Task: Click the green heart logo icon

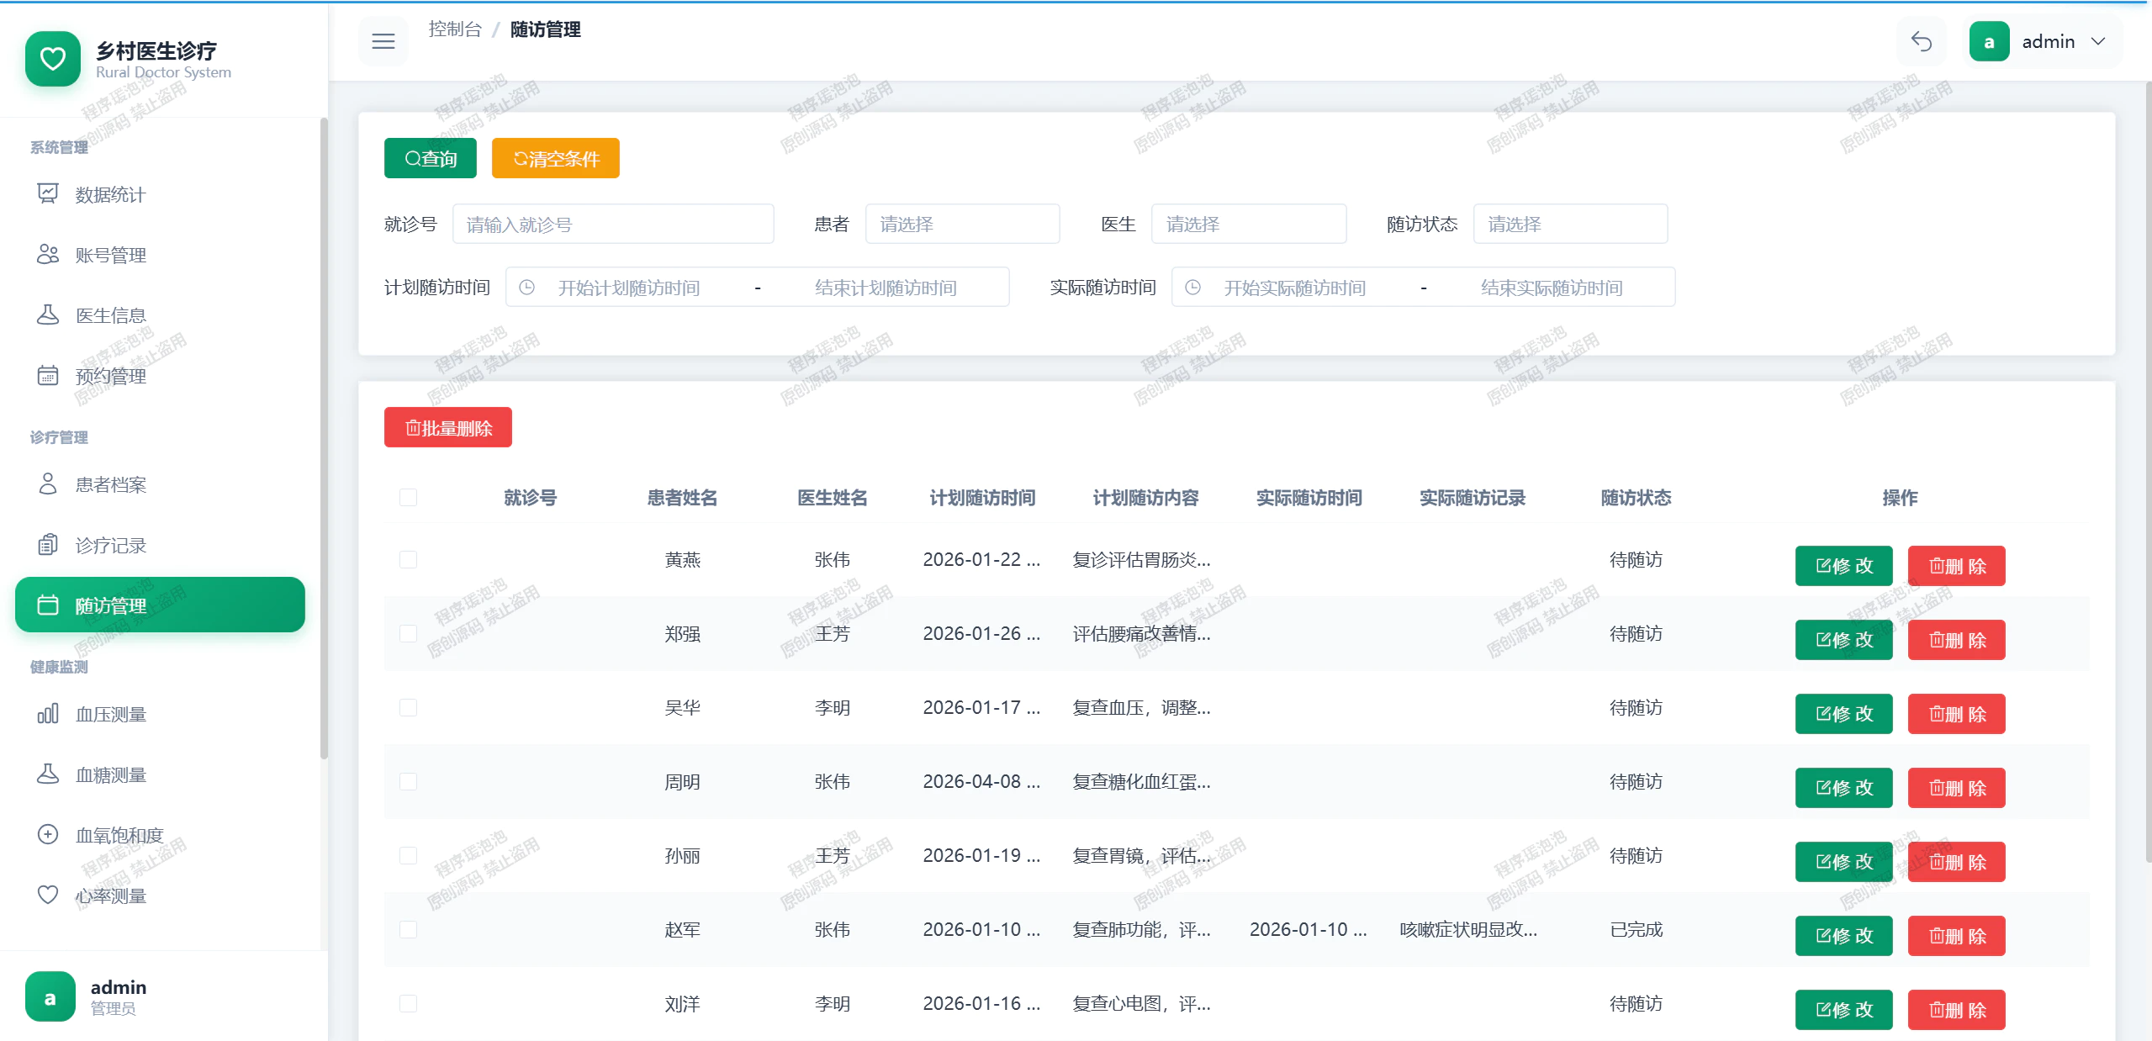Action: [x=52, y=59]
